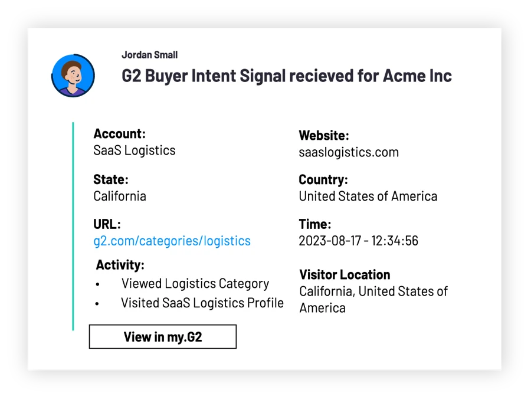
Task: Click the View in my.G2 button
Action: (163, 337)
